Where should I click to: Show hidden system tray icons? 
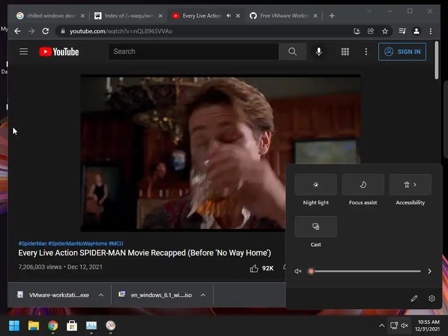381,325
